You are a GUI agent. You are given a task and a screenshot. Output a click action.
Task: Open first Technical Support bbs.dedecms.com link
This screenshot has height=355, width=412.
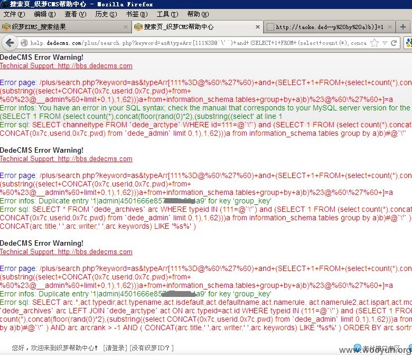66,66
